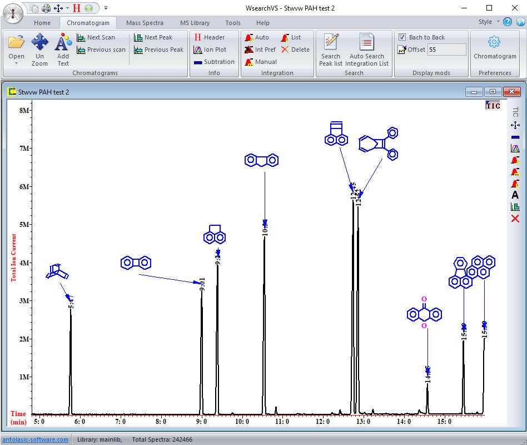Click red X in right sidebar

(515, 219)
